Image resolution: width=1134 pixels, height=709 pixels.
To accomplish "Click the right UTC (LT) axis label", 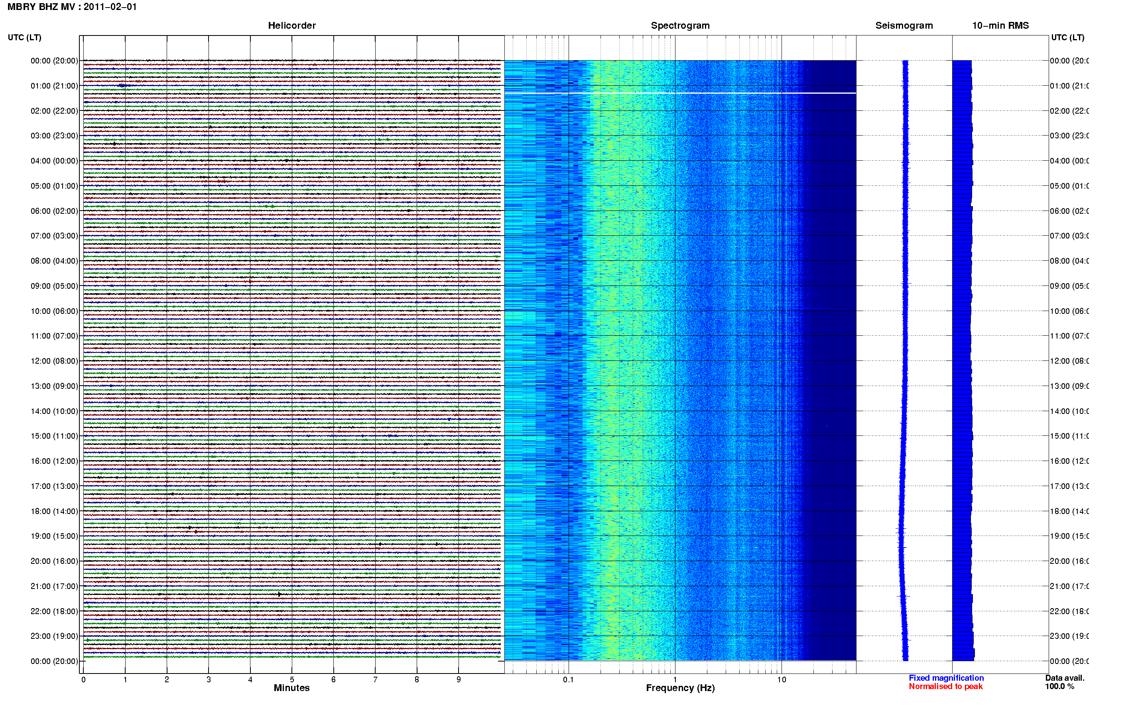I will pos(1067,37).
